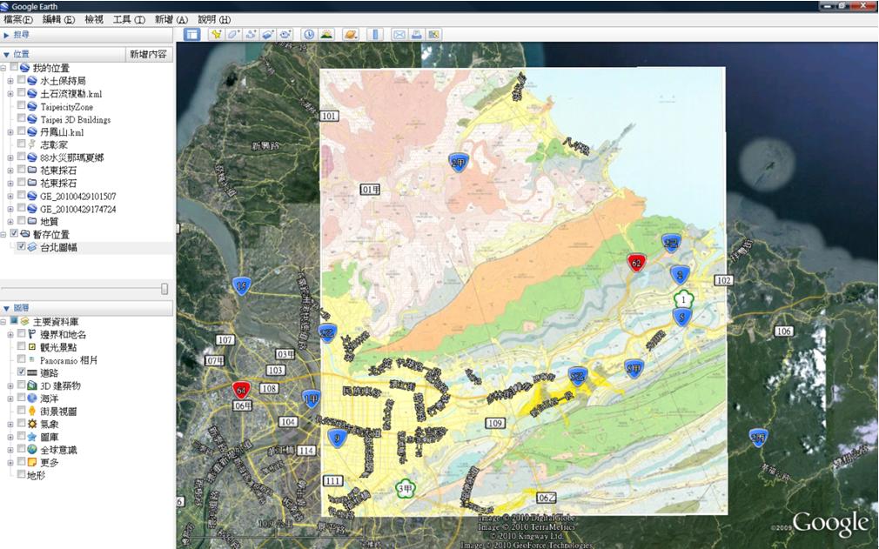Open the 工具(T) menu

coord(129,20)
